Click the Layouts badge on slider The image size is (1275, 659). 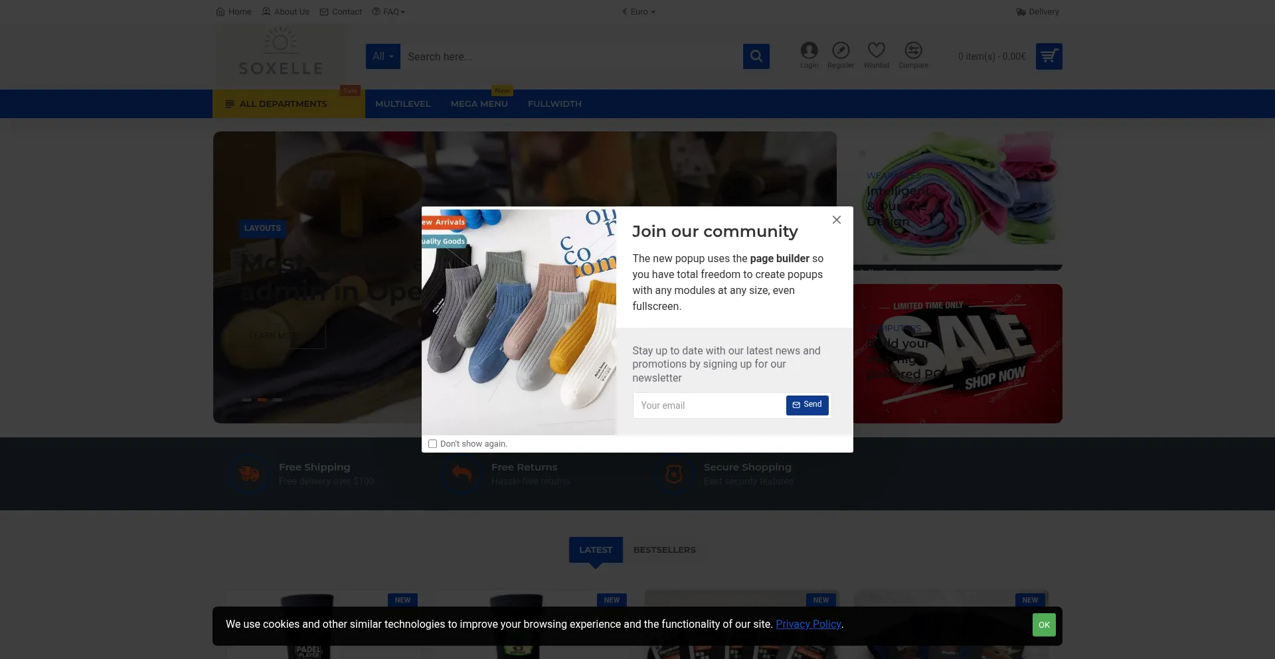pyautogui.click(x=262, y=228)
